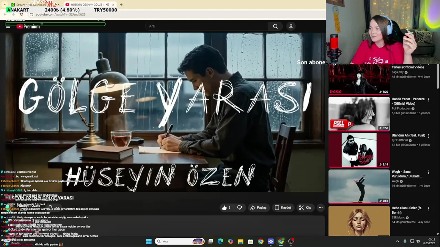Viewport: 440px width, 247px height.
Task: Open the Utandım Ah video thumbnail
Action: [x=359, y=150]
